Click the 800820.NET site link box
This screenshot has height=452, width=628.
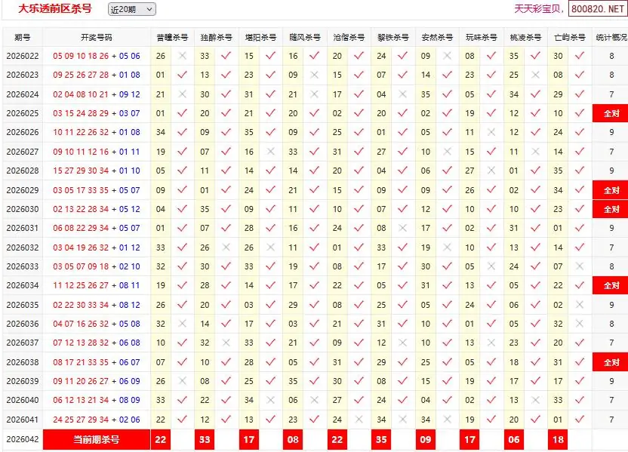click(599, 9)
